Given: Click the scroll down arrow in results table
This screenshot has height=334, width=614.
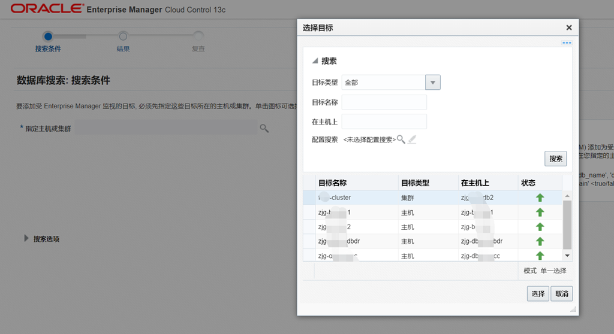Looking at the screenshot, I should tap(567, 256).
